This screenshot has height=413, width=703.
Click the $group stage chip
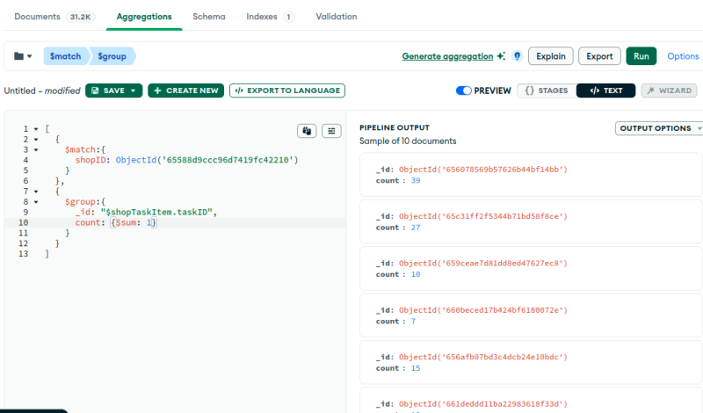point(112,56)
